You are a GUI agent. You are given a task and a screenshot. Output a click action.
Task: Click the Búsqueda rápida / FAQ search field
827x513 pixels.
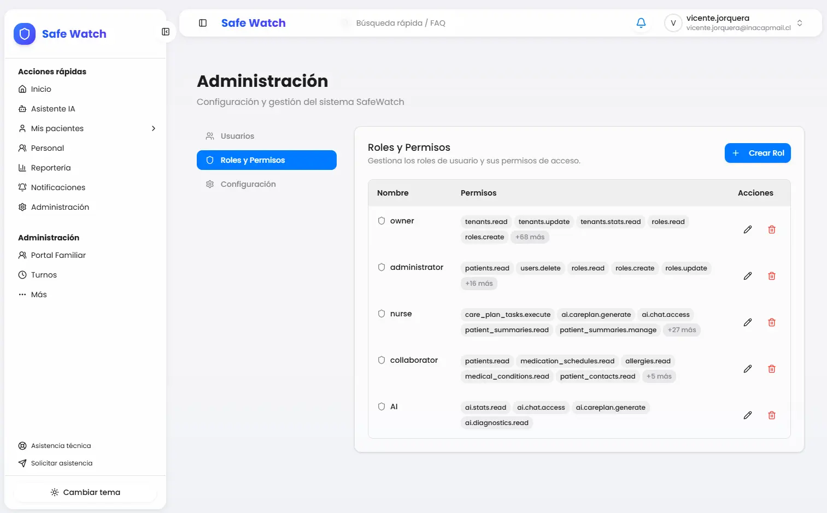pyautogui.click(x=400, y=23)
